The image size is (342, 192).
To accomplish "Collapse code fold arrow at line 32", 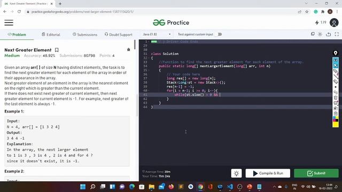I will [149, 58].
